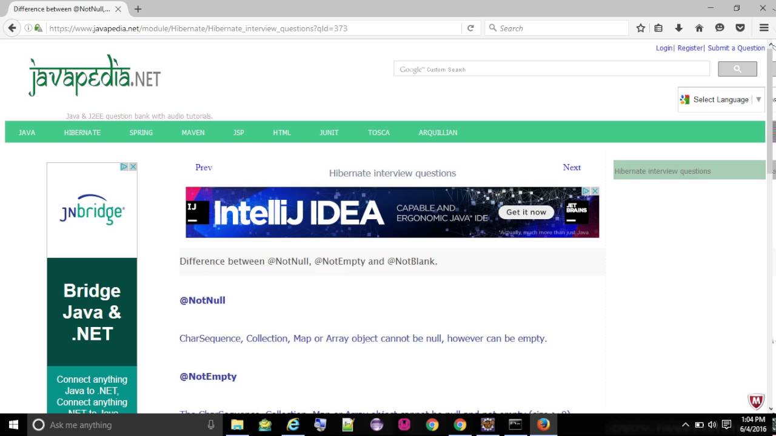Screen dimensions: 776x436
Task: Open the MAVEN menu item
Action: 193,132
